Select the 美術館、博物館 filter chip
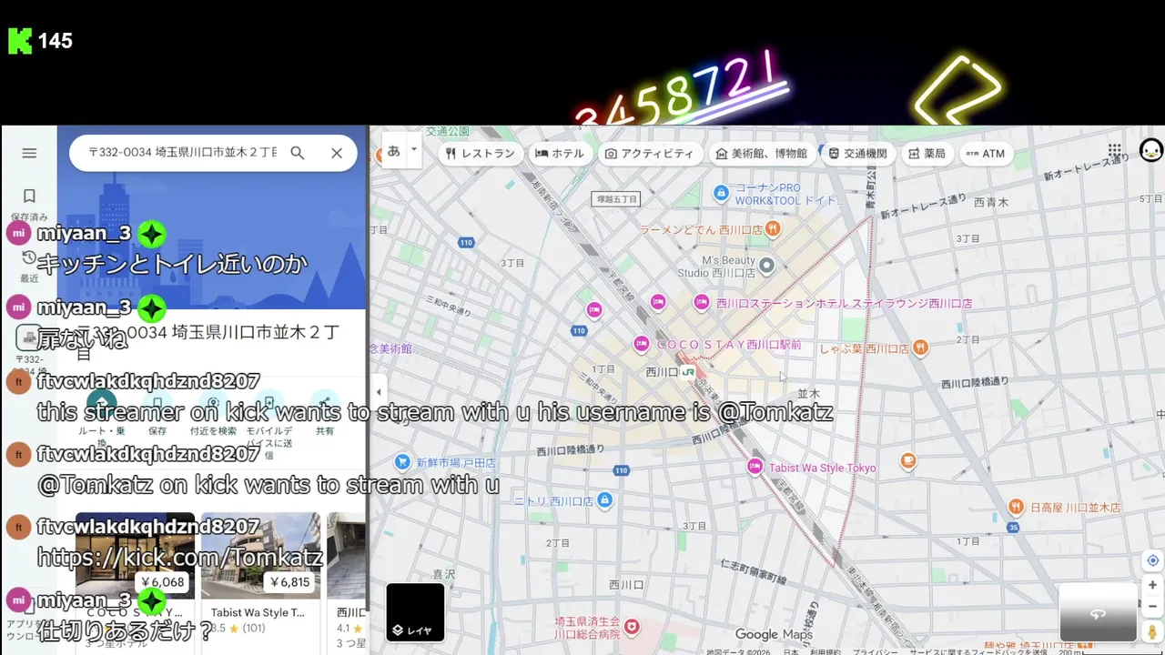Image resolution: width=1165 pixels, height=655 pixels. [x=761, y=154]
